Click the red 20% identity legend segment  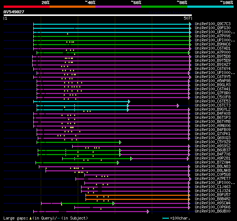click(27, 7)
